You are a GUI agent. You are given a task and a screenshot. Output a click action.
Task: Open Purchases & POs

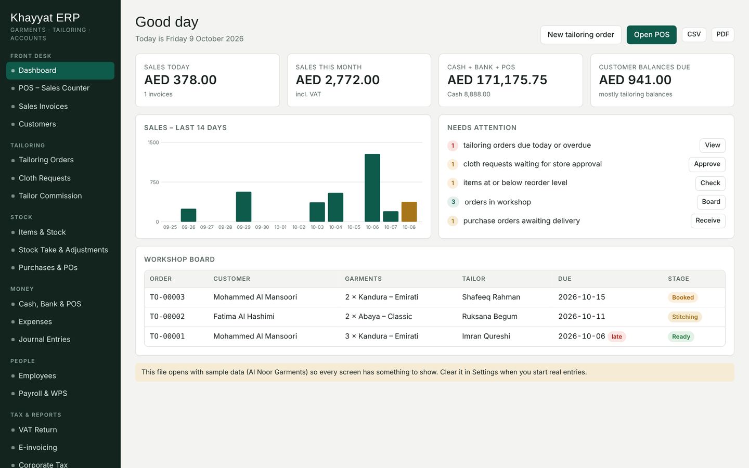60,267
